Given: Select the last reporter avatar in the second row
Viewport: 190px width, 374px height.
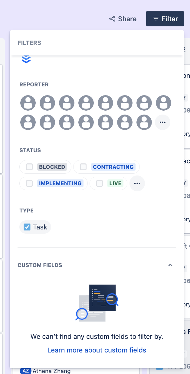Looking at the screenshot, I should point(144,122).
